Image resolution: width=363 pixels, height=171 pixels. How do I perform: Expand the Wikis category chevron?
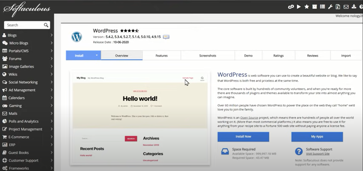[51, 74]
